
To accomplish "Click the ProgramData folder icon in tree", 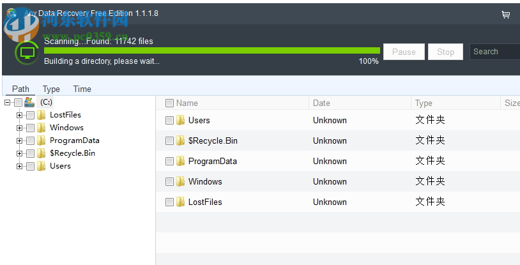I will [41, 140].
